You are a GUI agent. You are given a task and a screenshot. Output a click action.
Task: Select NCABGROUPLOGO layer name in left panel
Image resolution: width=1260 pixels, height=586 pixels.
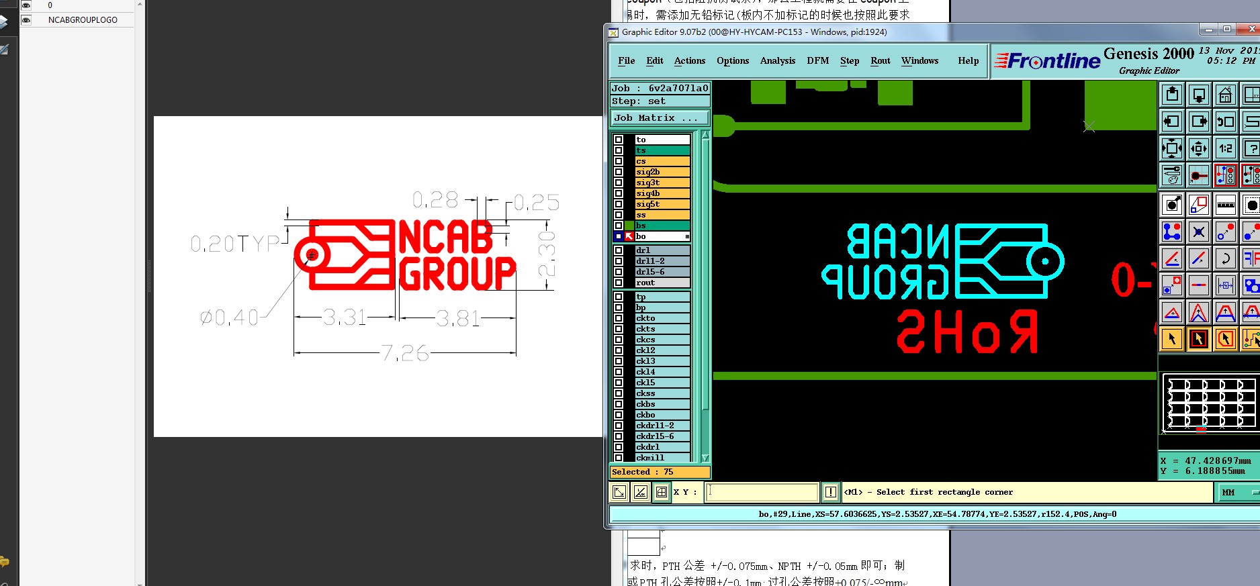click(x=83, y=20)
